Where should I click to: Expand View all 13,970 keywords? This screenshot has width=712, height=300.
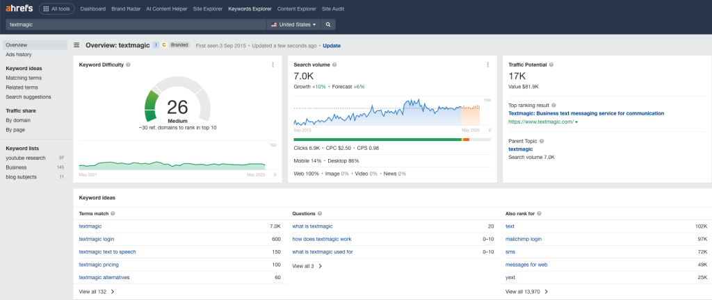[527, 292]
